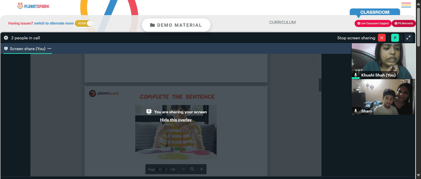The width and height of the screenshot is (421, 179).
Task: Click the folder icon in Demo Material
Action: (x=152, y=25)
